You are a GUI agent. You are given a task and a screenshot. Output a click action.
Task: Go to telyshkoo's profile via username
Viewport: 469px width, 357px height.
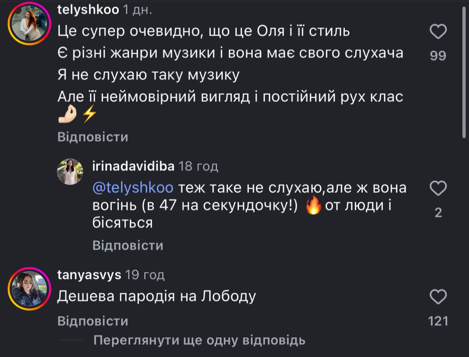(88, 10)
